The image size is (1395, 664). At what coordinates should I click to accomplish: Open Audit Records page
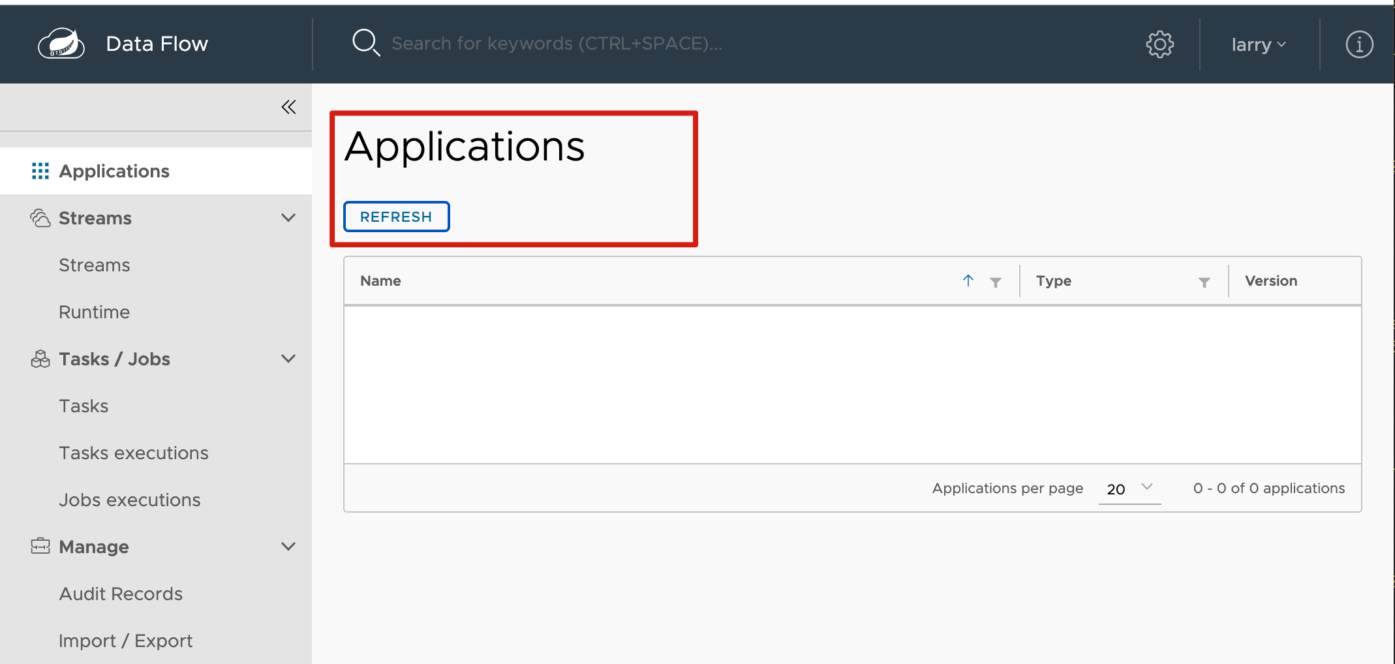tap(121, 594)
